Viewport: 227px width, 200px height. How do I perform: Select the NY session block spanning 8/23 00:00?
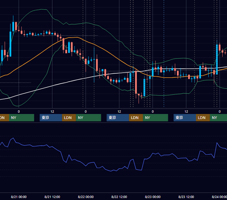point(156,118)
